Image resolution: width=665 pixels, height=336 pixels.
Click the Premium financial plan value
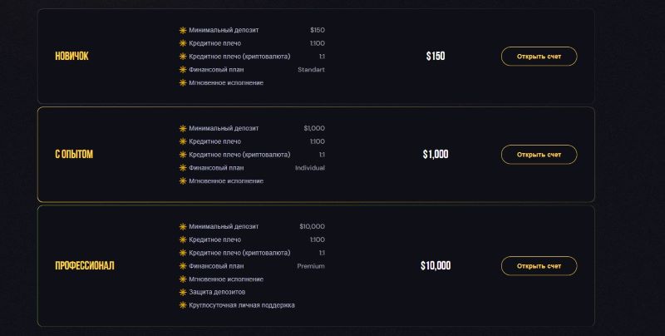pos(311,266)
